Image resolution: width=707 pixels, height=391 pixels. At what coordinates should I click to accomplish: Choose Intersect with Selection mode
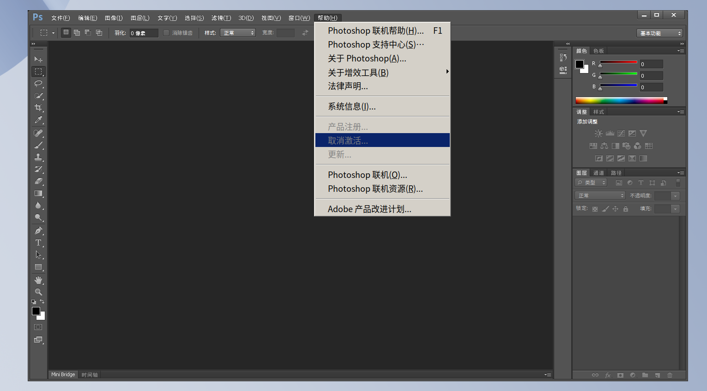pos(99,32)
